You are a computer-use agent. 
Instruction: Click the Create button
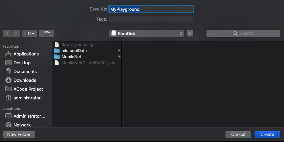[x=267, y=135]
